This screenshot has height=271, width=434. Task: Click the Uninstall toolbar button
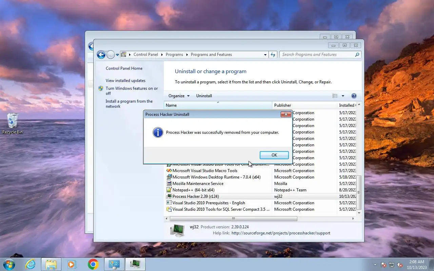204,96
